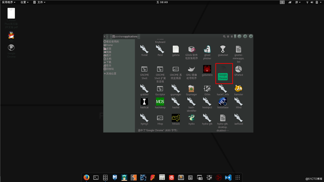
Task: Click the applications path segment
Action: pos(131,36)
